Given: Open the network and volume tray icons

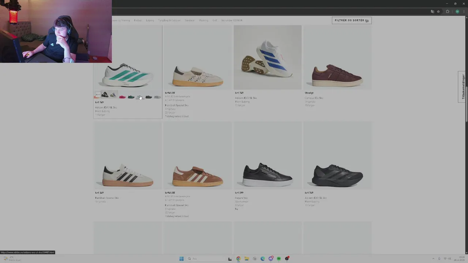Looking at the screenshot, I should coord(447,259).
